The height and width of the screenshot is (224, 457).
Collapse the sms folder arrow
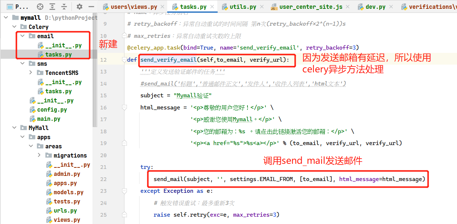coord(22,64)
